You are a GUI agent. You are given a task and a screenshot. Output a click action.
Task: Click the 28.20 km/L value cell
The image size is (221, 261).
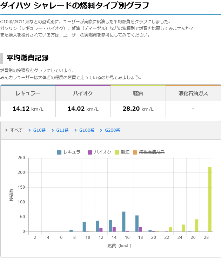(138, 109)
